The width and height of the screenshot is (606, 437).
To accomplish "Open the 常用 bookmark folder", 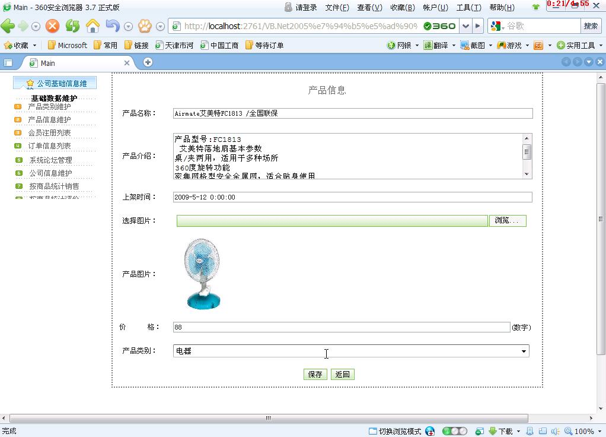I will coord(106,45).
